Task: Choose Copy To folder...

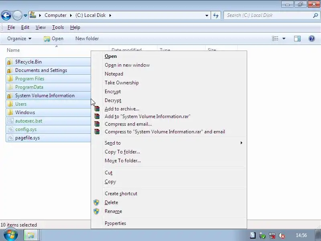Action: pyautogui.click(x=169, y=152)
